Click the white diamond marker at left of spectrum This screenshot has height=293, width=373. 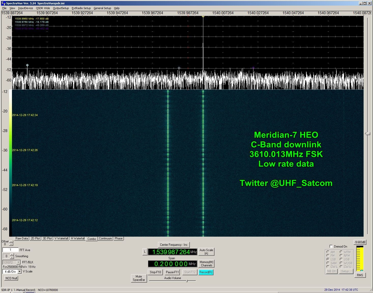click(27, 65)
